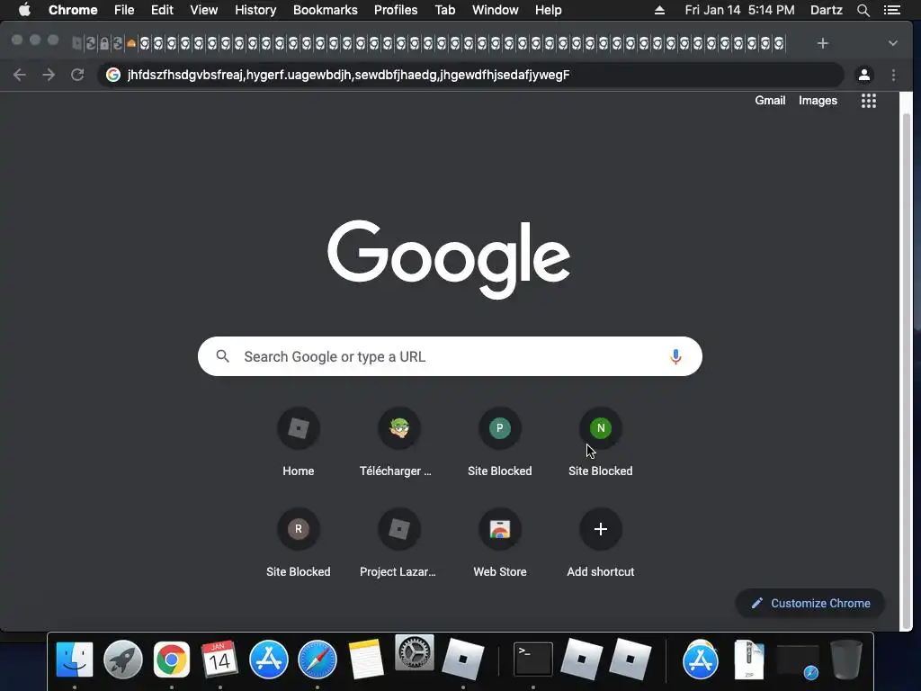Viewport: 921px width, 691px height.
Task: Click the Add shortcut plus tile
Action: click(600, 543)
